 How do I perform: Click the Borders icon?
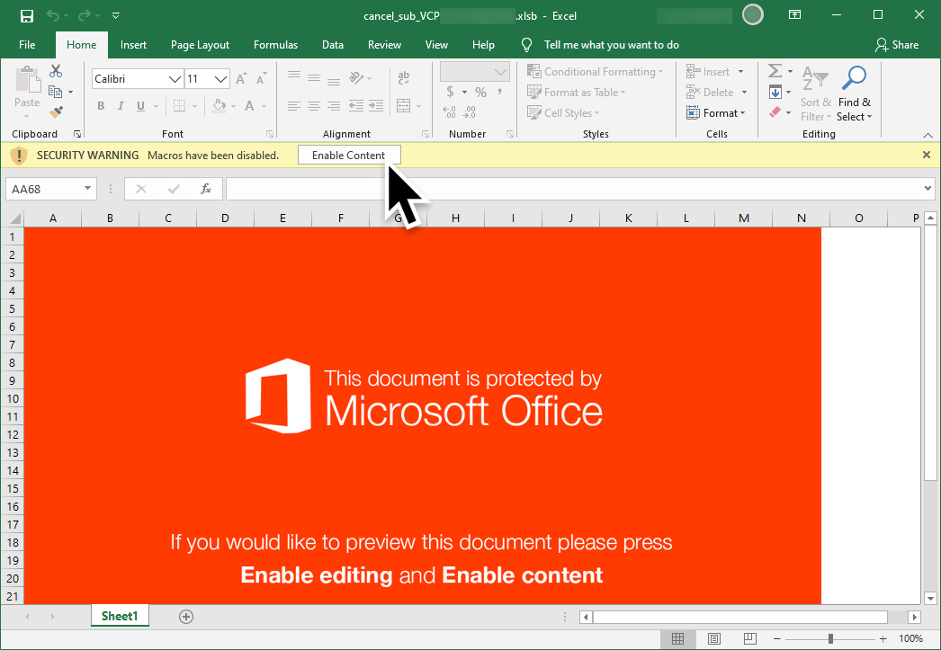click(179, 106)
